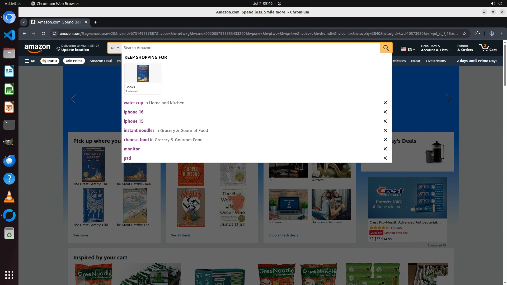
Task: Bookmark page with star icon
Action: point(464,34)
